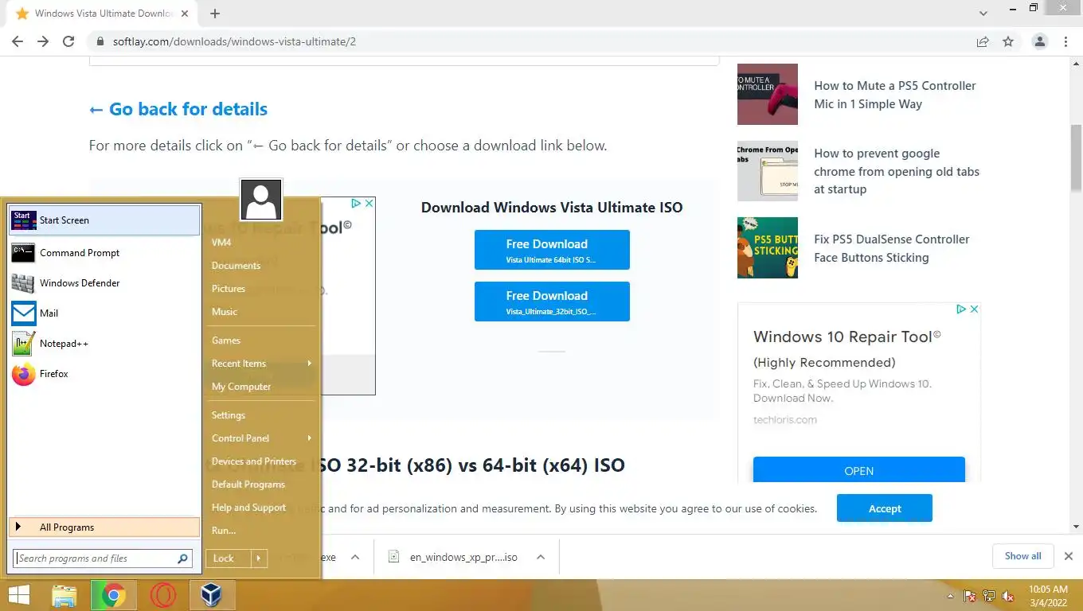Click the page vertical scrollbar
The height and width of the screenshot is (611, 1083).
[1076, 158]
